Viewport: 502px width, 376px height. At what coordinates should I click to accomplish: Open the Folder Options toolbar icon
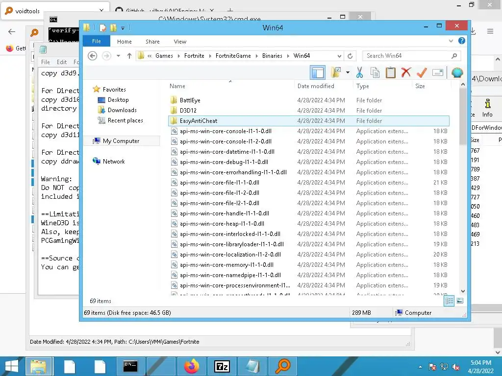coord(336,72)
